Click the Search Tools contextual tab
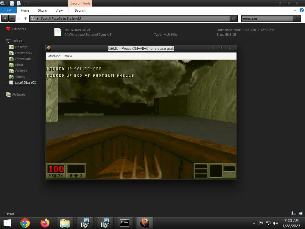The height and width of the screenshot is (229, 305). 80,3
